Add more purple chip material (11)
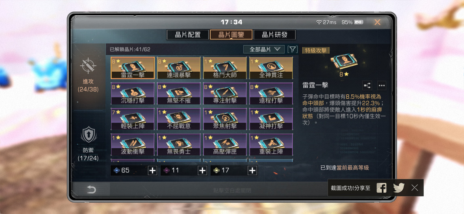Viewport: 464px width, 214px height. [202, 170]
